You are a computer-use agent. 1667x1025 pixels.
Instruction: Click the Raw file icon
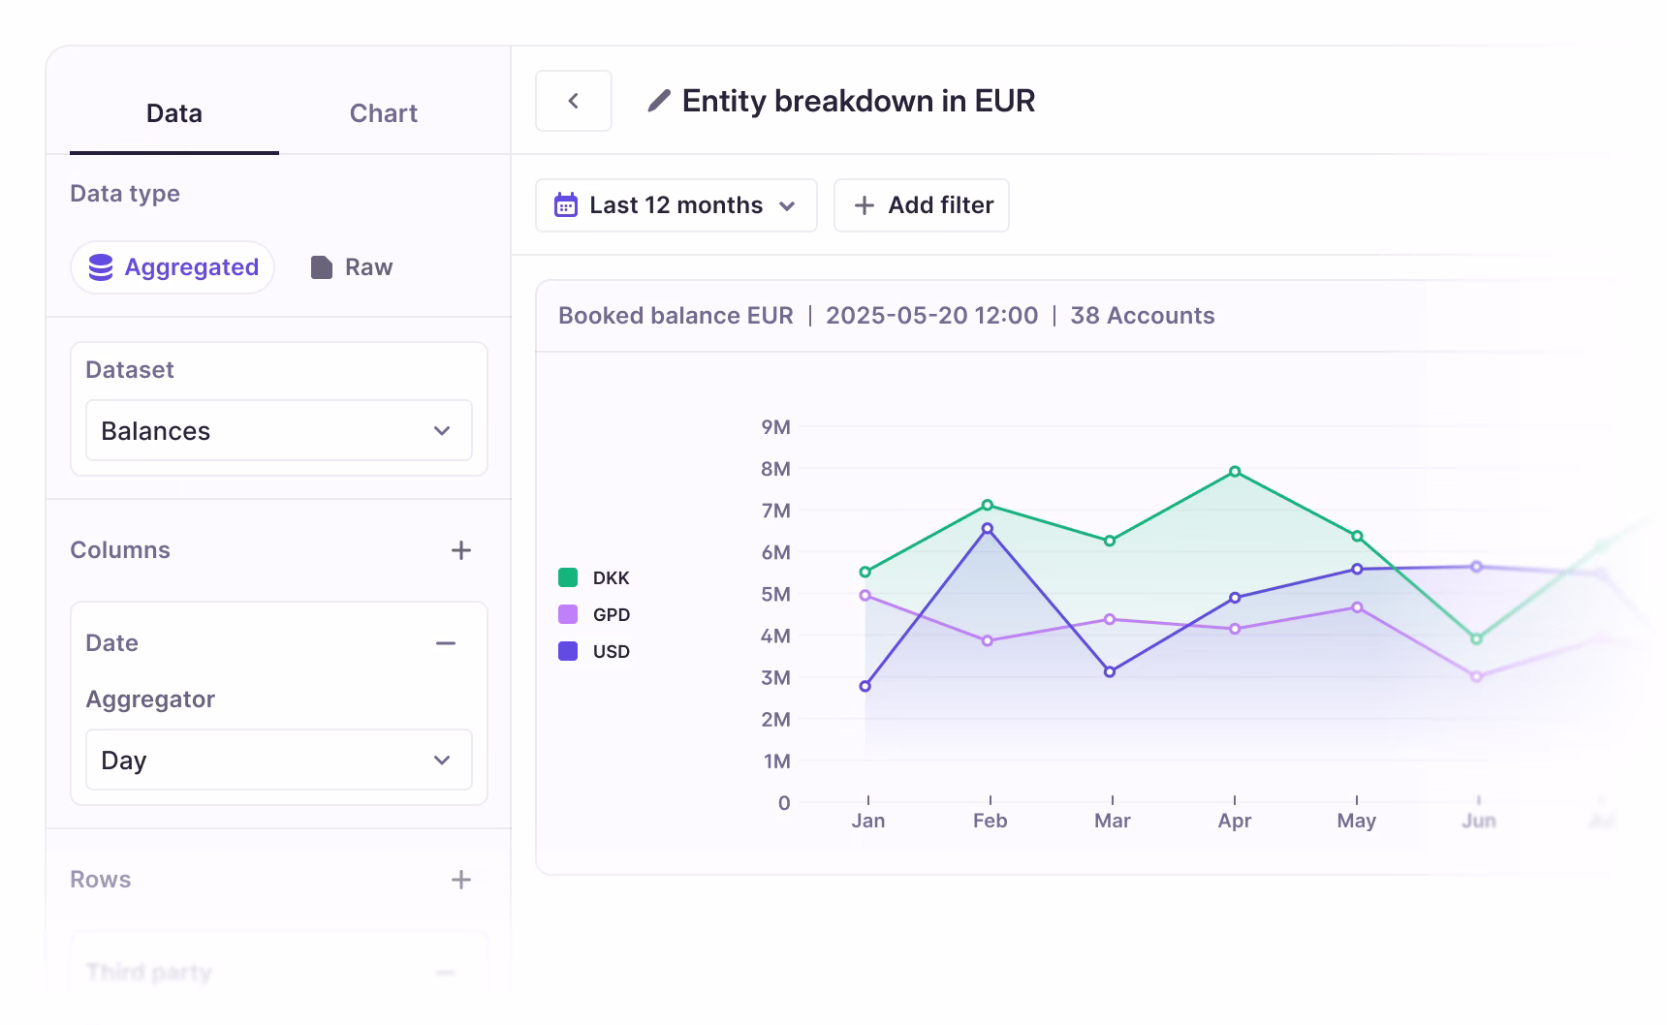click(322, 267)
